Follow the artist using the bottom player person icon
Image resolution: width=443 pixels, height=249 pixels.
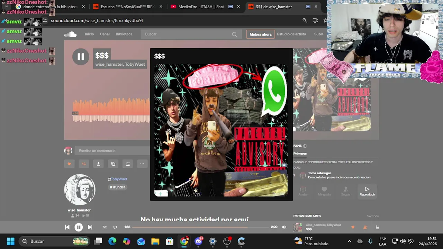365,227
